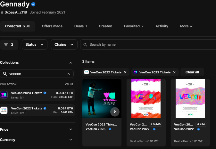The height and width of the screenshot is (149, 216).
Task: Open the VeeCon 2022 ticket #5,440 thumbnail
Action: click(146, 98)
